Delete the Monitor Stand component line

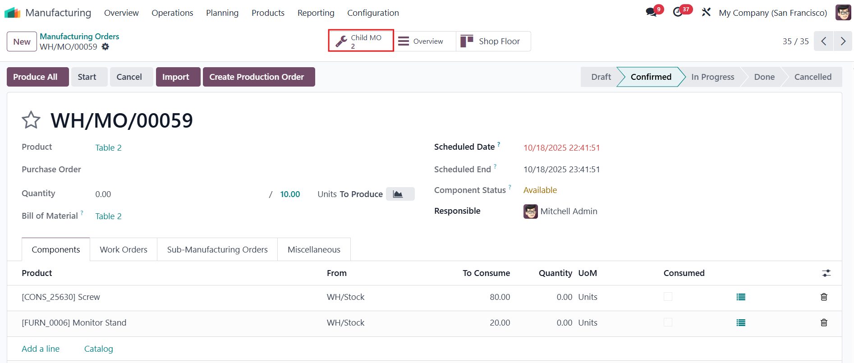pos(823,323)
